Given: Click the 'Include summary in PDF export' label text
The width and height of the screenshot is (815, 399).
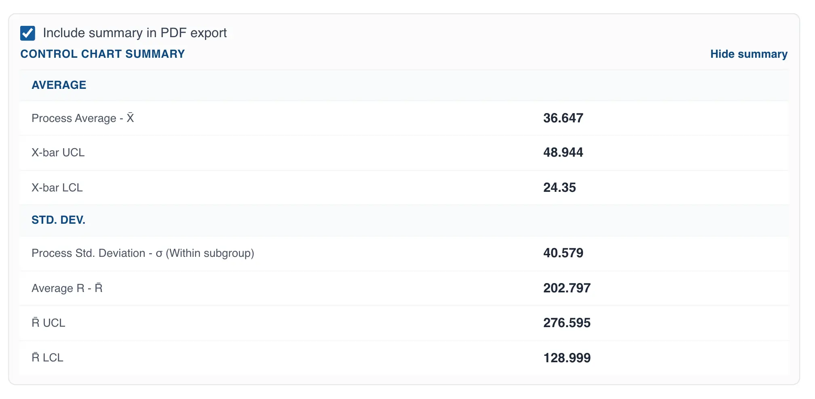Looking at the screenshot, I should tap(135, 33).
